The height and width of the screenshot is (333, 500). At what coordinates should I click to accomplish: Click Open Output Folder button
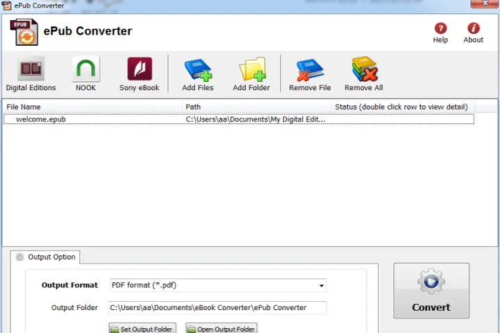point(222,329)
